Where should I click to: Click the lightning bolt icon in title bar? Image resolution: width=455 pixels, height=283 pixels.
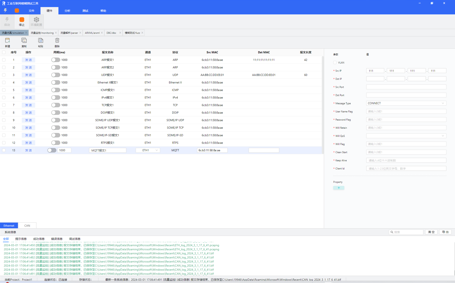coord(6,10)
